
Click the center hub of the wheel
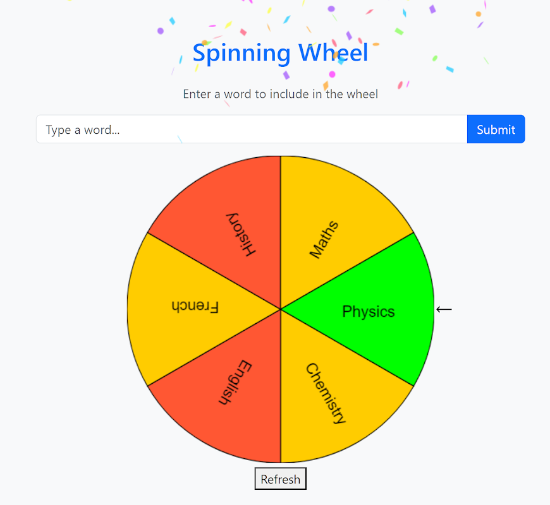point(281,309)
